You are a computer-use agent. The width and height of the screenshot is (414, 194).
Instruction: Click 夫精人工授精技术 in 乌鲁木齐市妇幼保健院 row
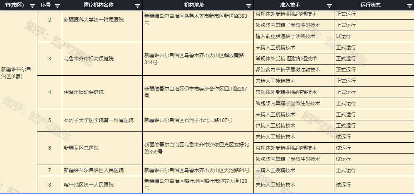294,48
